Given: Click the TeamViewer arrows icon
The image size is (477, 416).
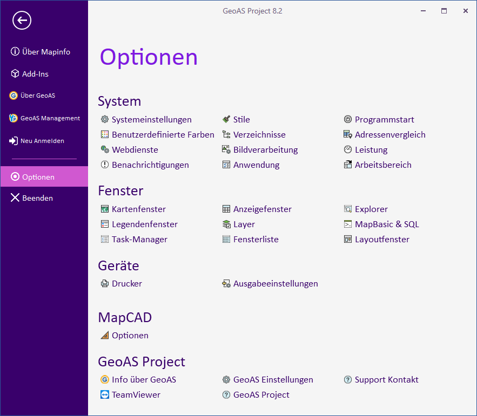Looking at the screenshot, I should tap(105, 394).
